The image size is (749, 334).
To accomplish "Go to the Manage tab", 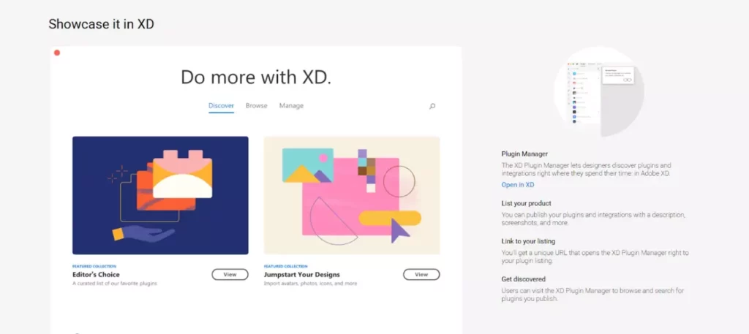I will point(291,106).
